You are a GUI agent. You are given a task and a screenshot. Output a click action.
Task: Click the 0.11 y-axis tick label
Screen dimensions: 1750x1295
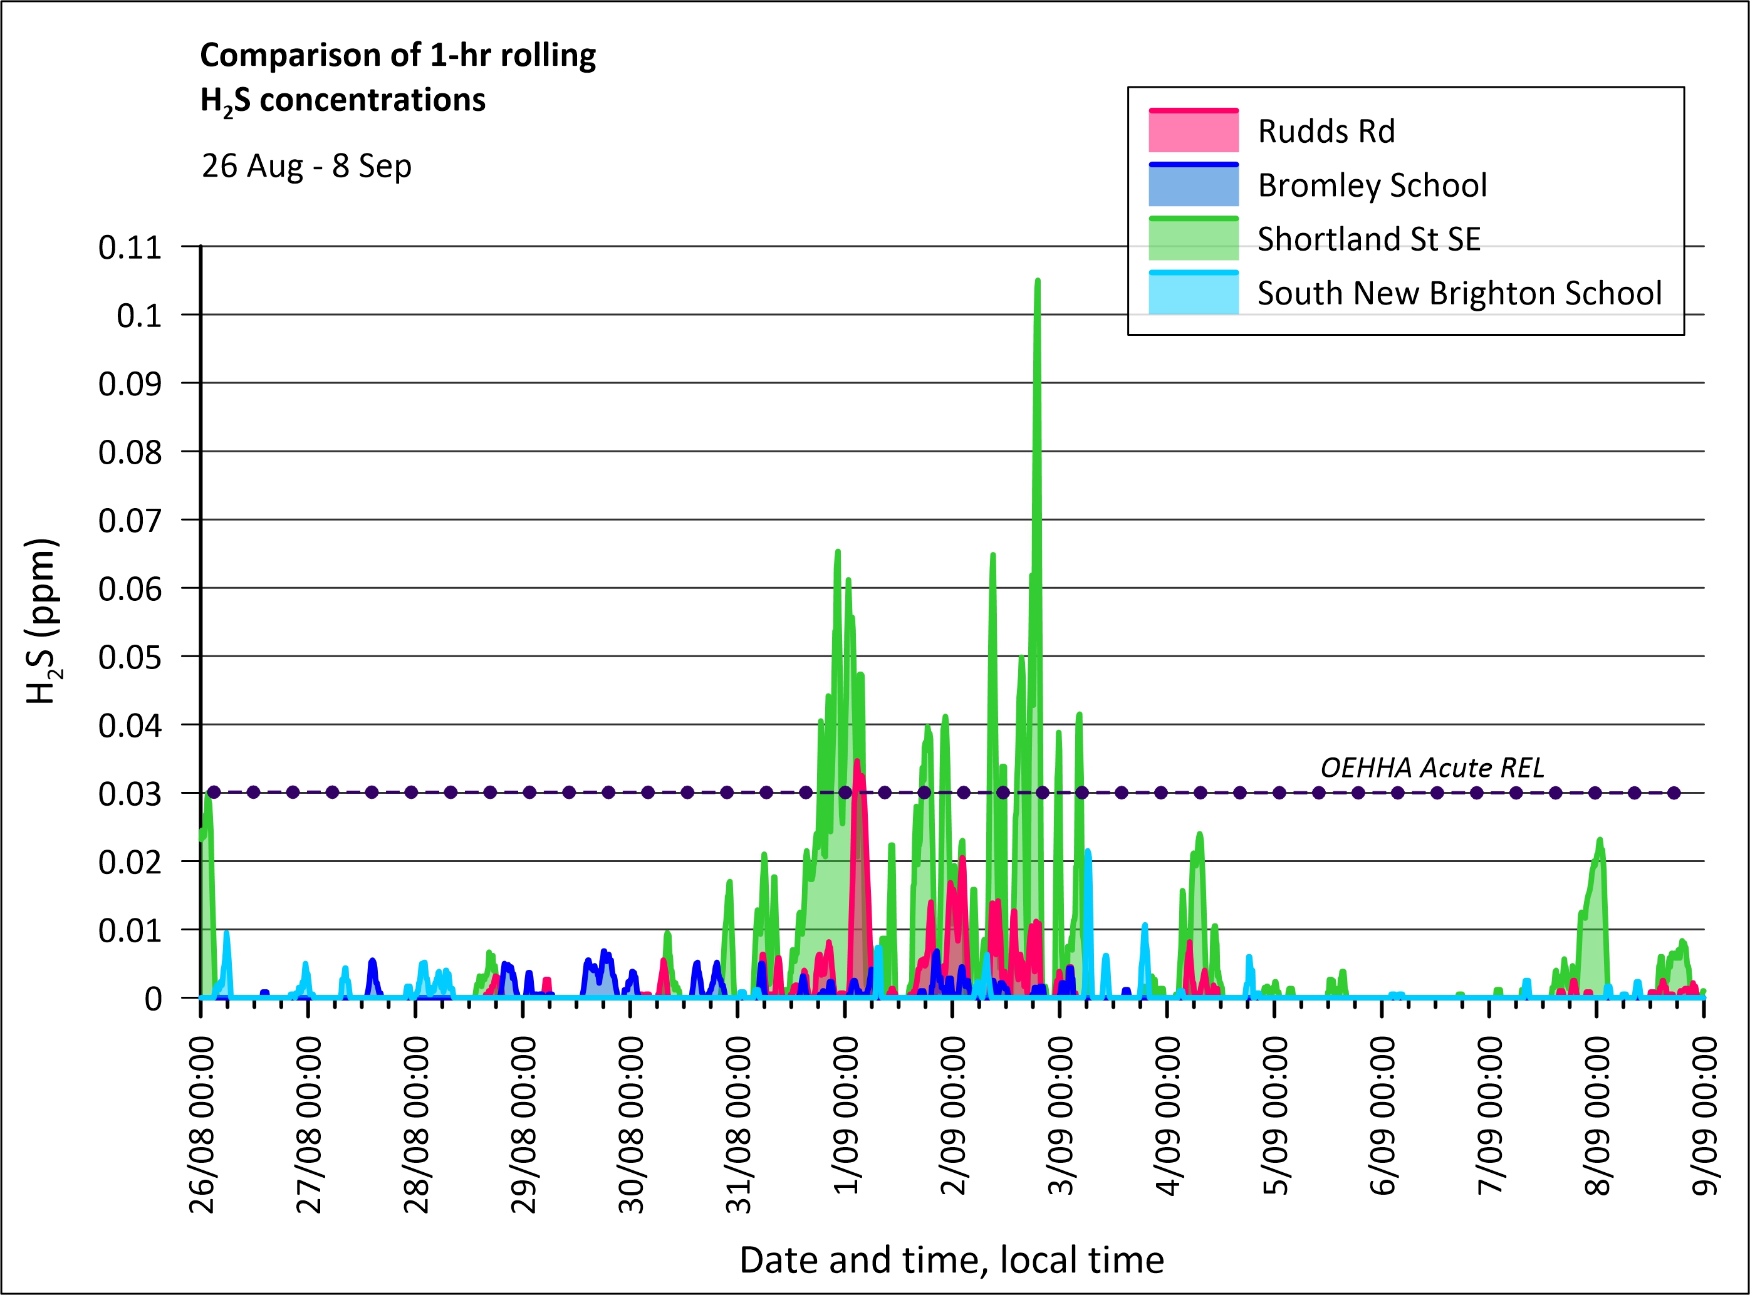click(129, 247)
